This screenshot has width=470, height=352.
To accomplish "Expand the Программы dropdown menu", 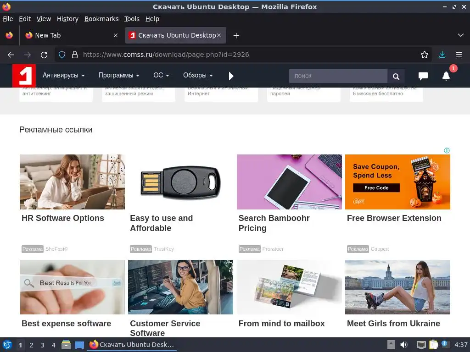I will (119, 76).
